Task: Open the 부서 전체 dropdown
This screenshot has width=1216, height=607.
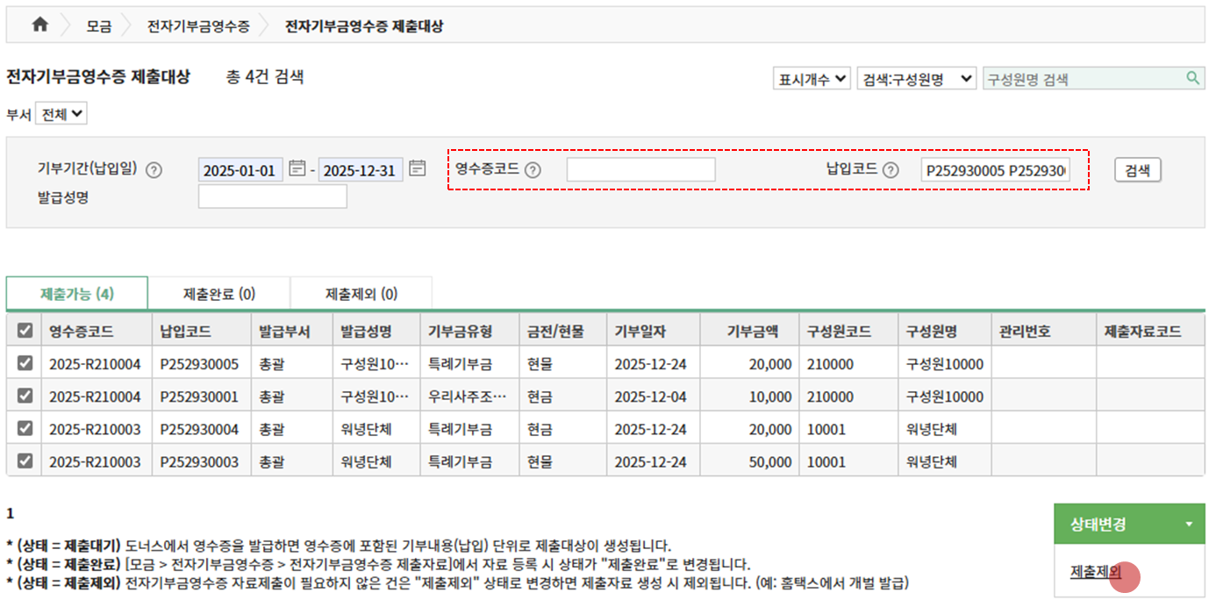Action: 61,114
